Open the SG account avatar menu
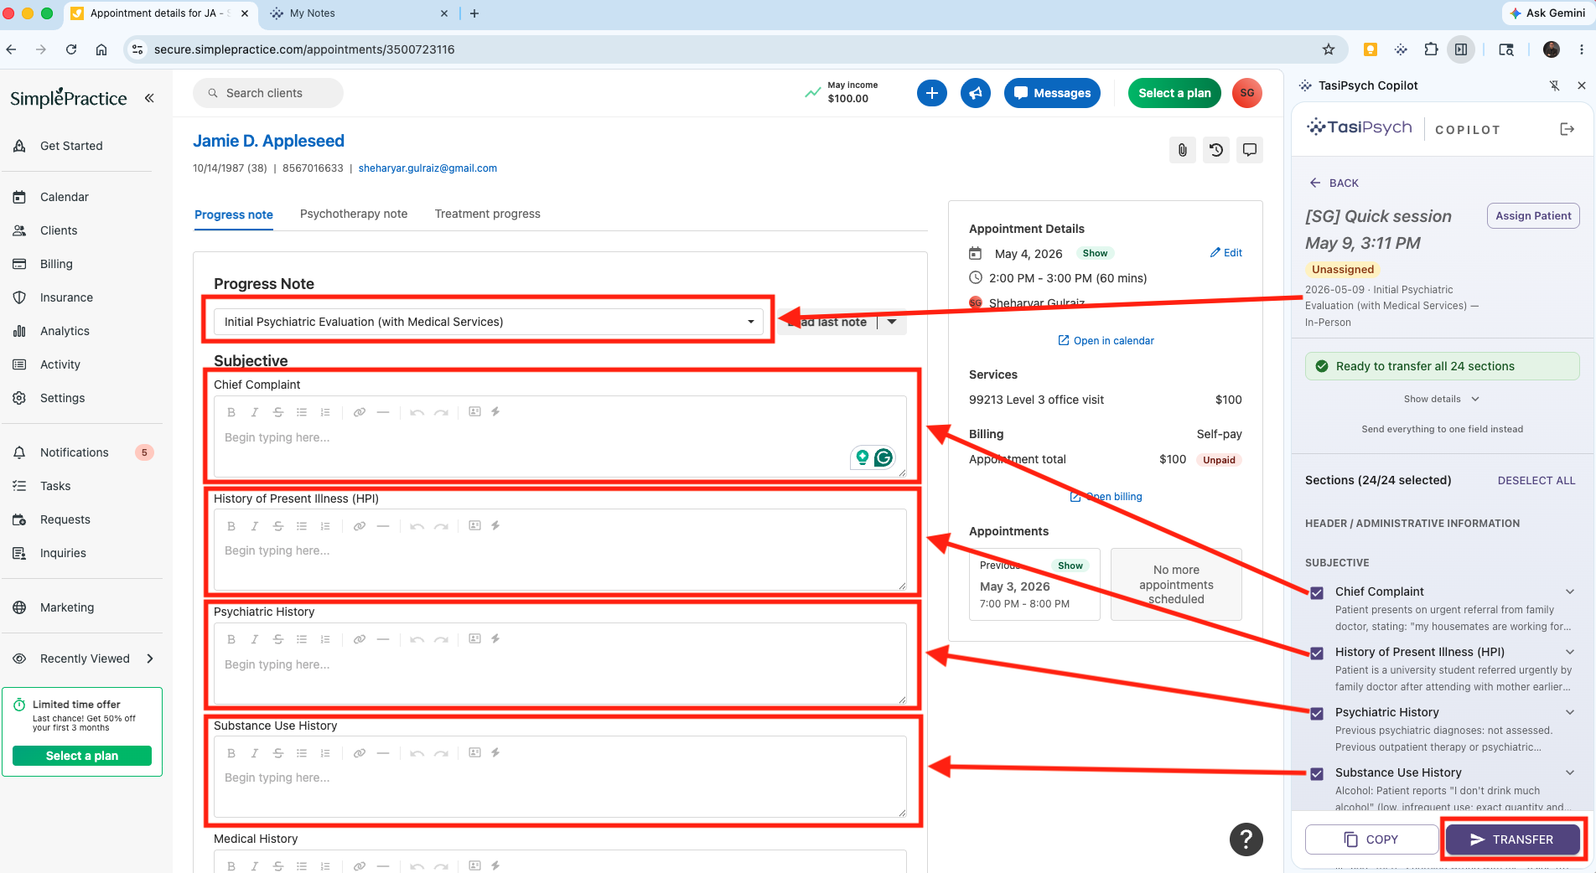This screenshot has height=873, width=1596. [1247, 93]
